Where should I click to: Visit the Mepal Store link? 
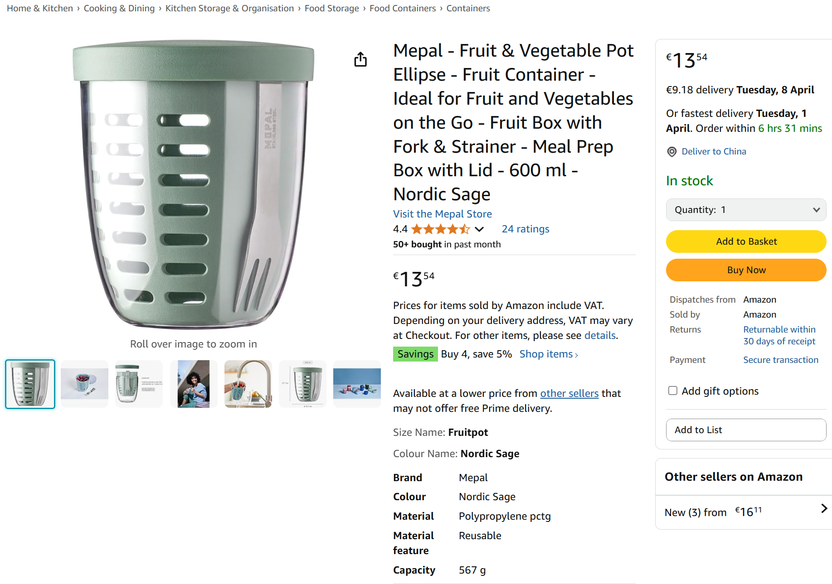pos(442,214)
